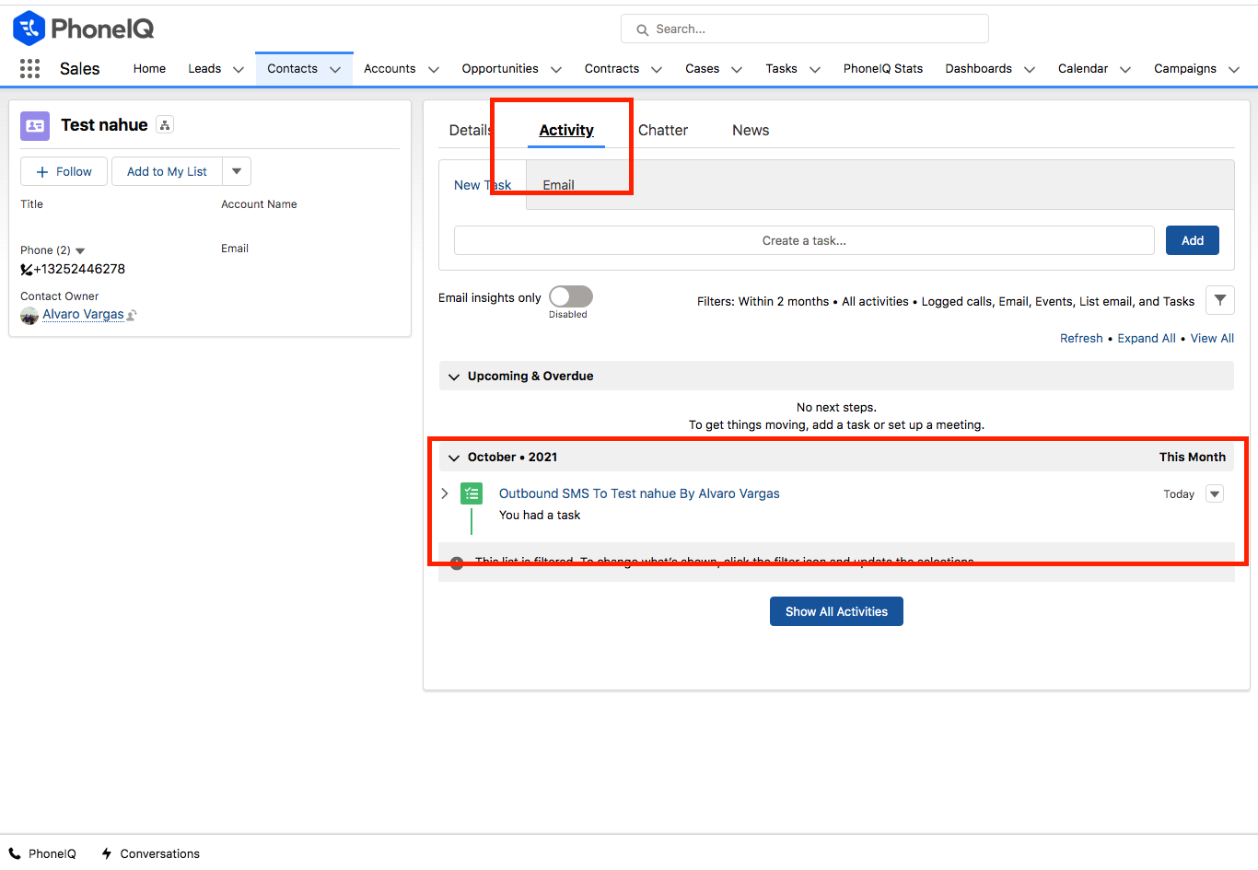Click the PhoneIQ logo
1258x870 pixels.
point(84,29)
